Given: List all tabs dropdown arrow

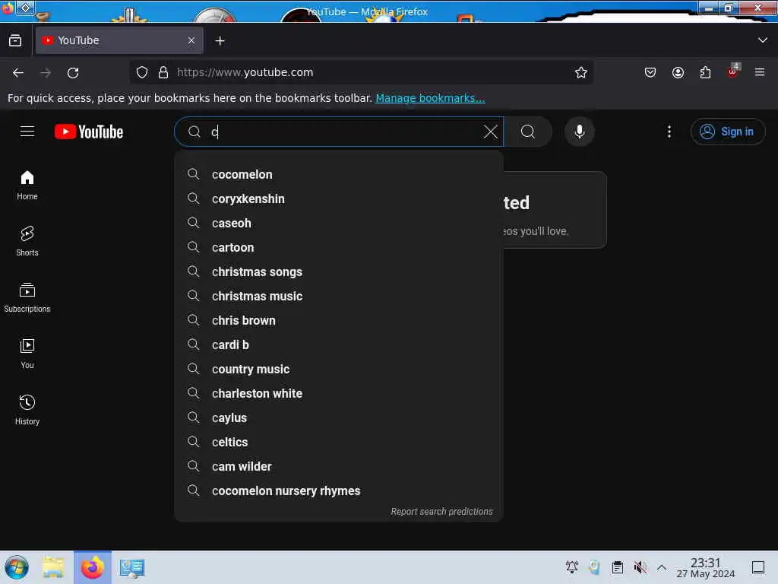Looking at the screenshot, I should point(763,40).
